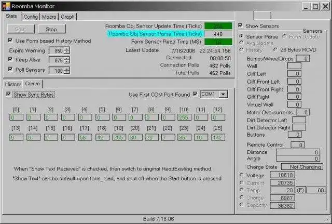Click the Charge State Not Charging field
Viewport: 332px width, 224px height.
pyautogui.click(x=302, y=167)
